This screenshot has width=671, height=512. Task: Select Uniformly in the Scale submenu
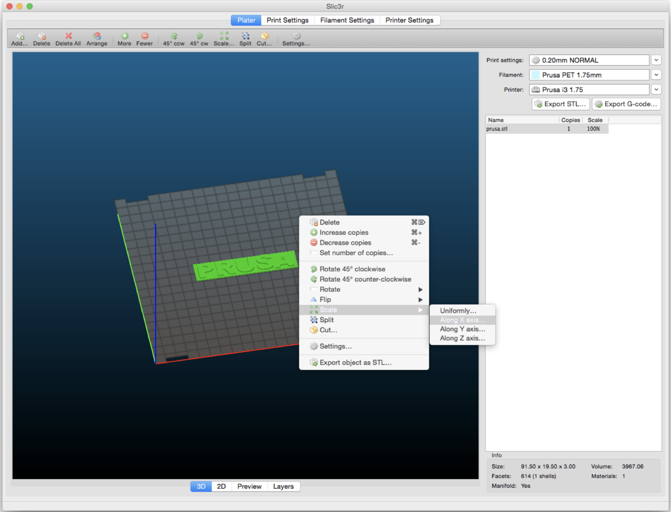pyautogui.click(x=463, y=311)
